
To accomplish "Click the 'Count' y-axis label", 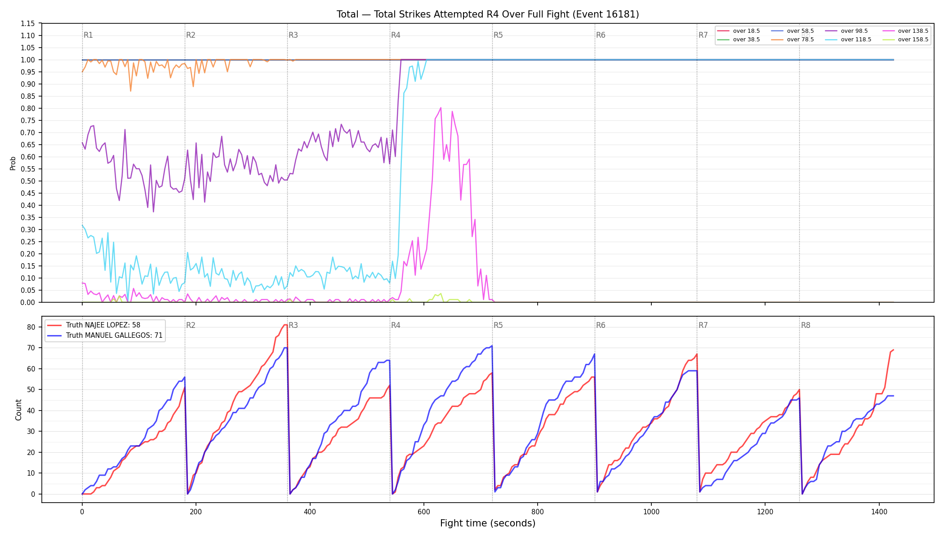I will pos(18,410).
